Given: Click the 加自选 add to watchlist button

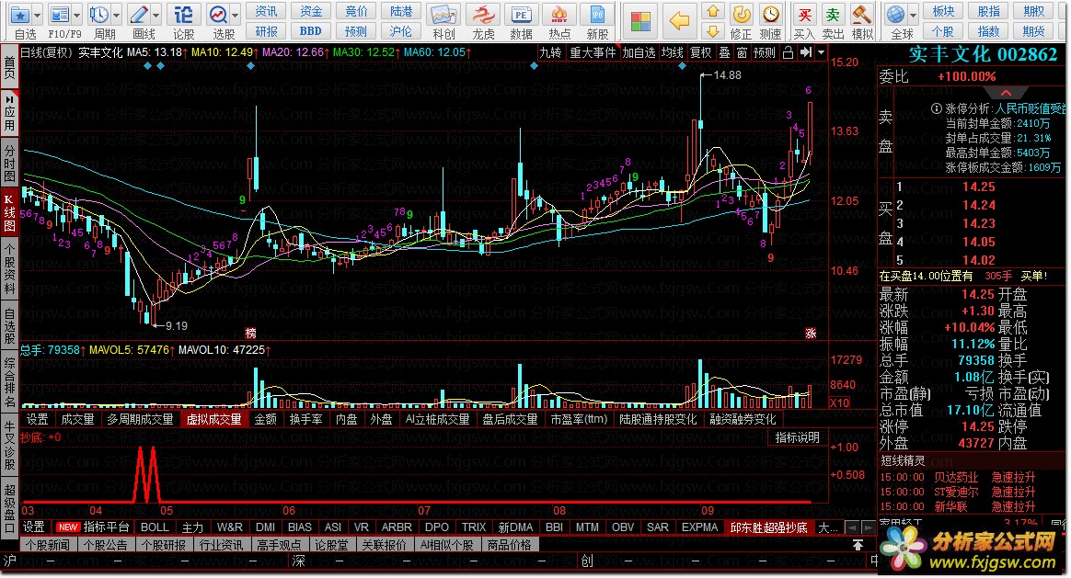Looking at the screenshot, I should coord(639,52).
